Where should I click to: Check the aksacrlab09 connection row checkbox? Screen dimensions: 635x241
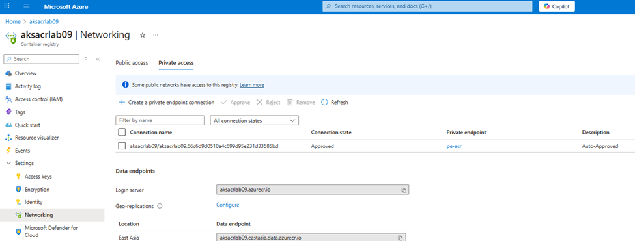[122, 146]
